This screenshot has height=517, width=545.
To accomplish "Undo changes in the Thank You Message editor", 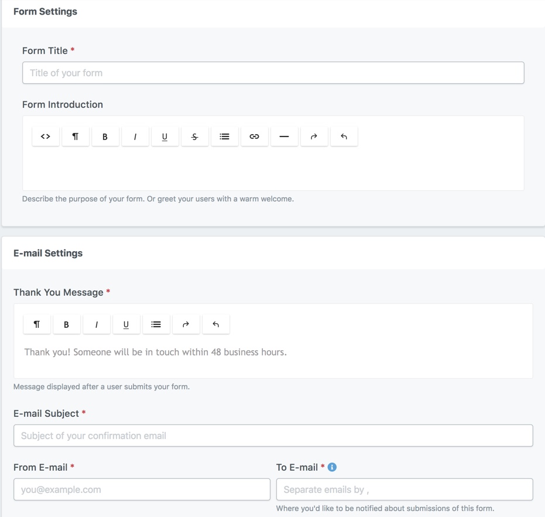I will click(x=215, y=324).
